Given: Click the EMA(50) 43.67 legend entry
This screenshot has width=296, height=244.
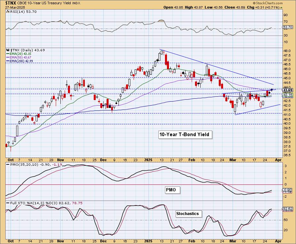Looking at the screenshot, I should [20, 57].
